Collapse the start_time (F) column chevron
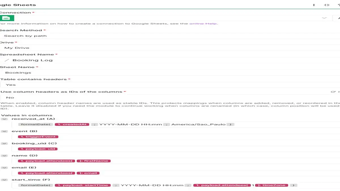 (4, 180)
